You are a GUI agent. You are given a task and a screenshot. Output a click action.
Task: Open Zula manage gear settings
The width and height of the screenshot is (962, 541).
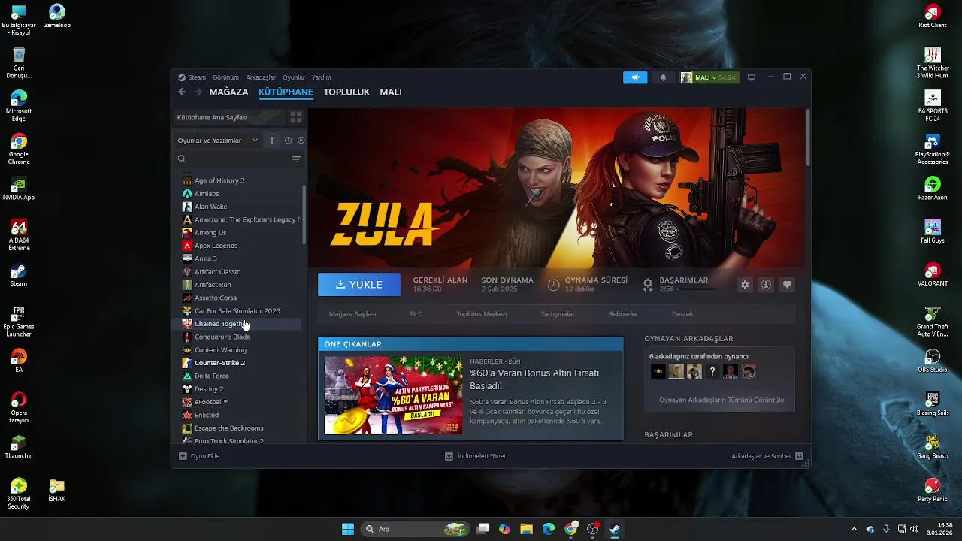(x=745, y=285)
